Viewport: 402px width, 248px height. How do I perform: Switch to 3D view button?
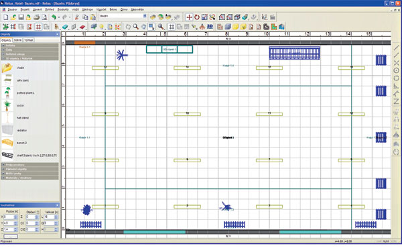[x=210, y=27]
